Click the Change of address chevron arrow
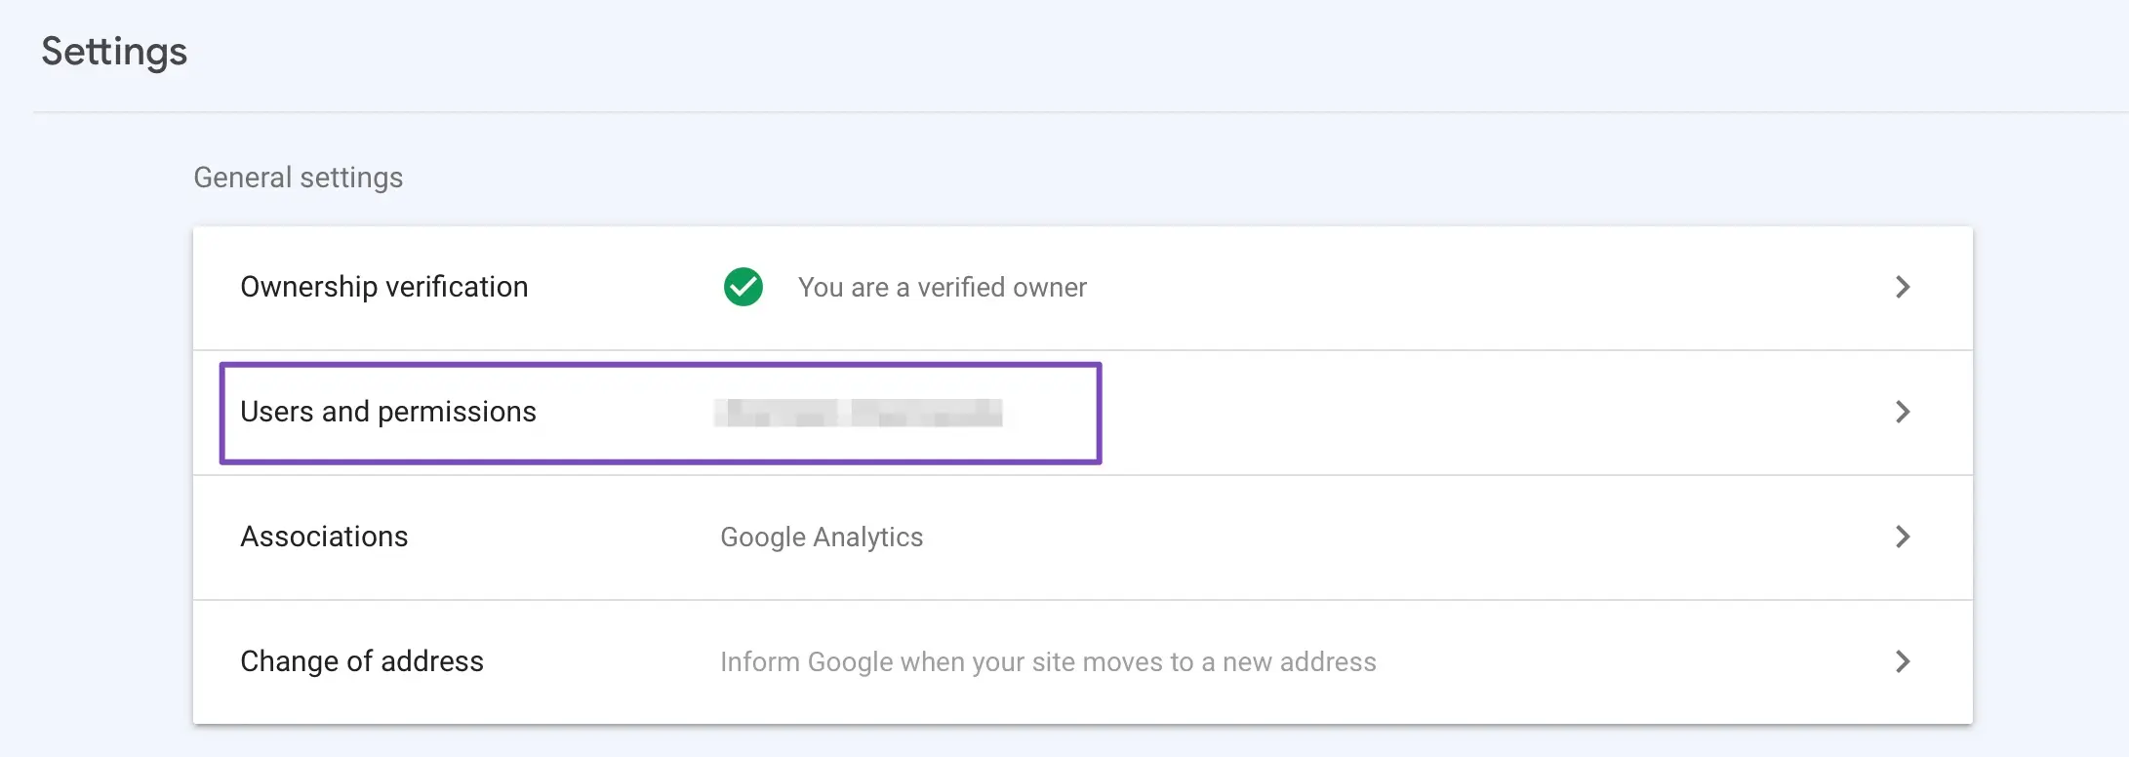The image size is (2129, 757). click(1902, 661)
